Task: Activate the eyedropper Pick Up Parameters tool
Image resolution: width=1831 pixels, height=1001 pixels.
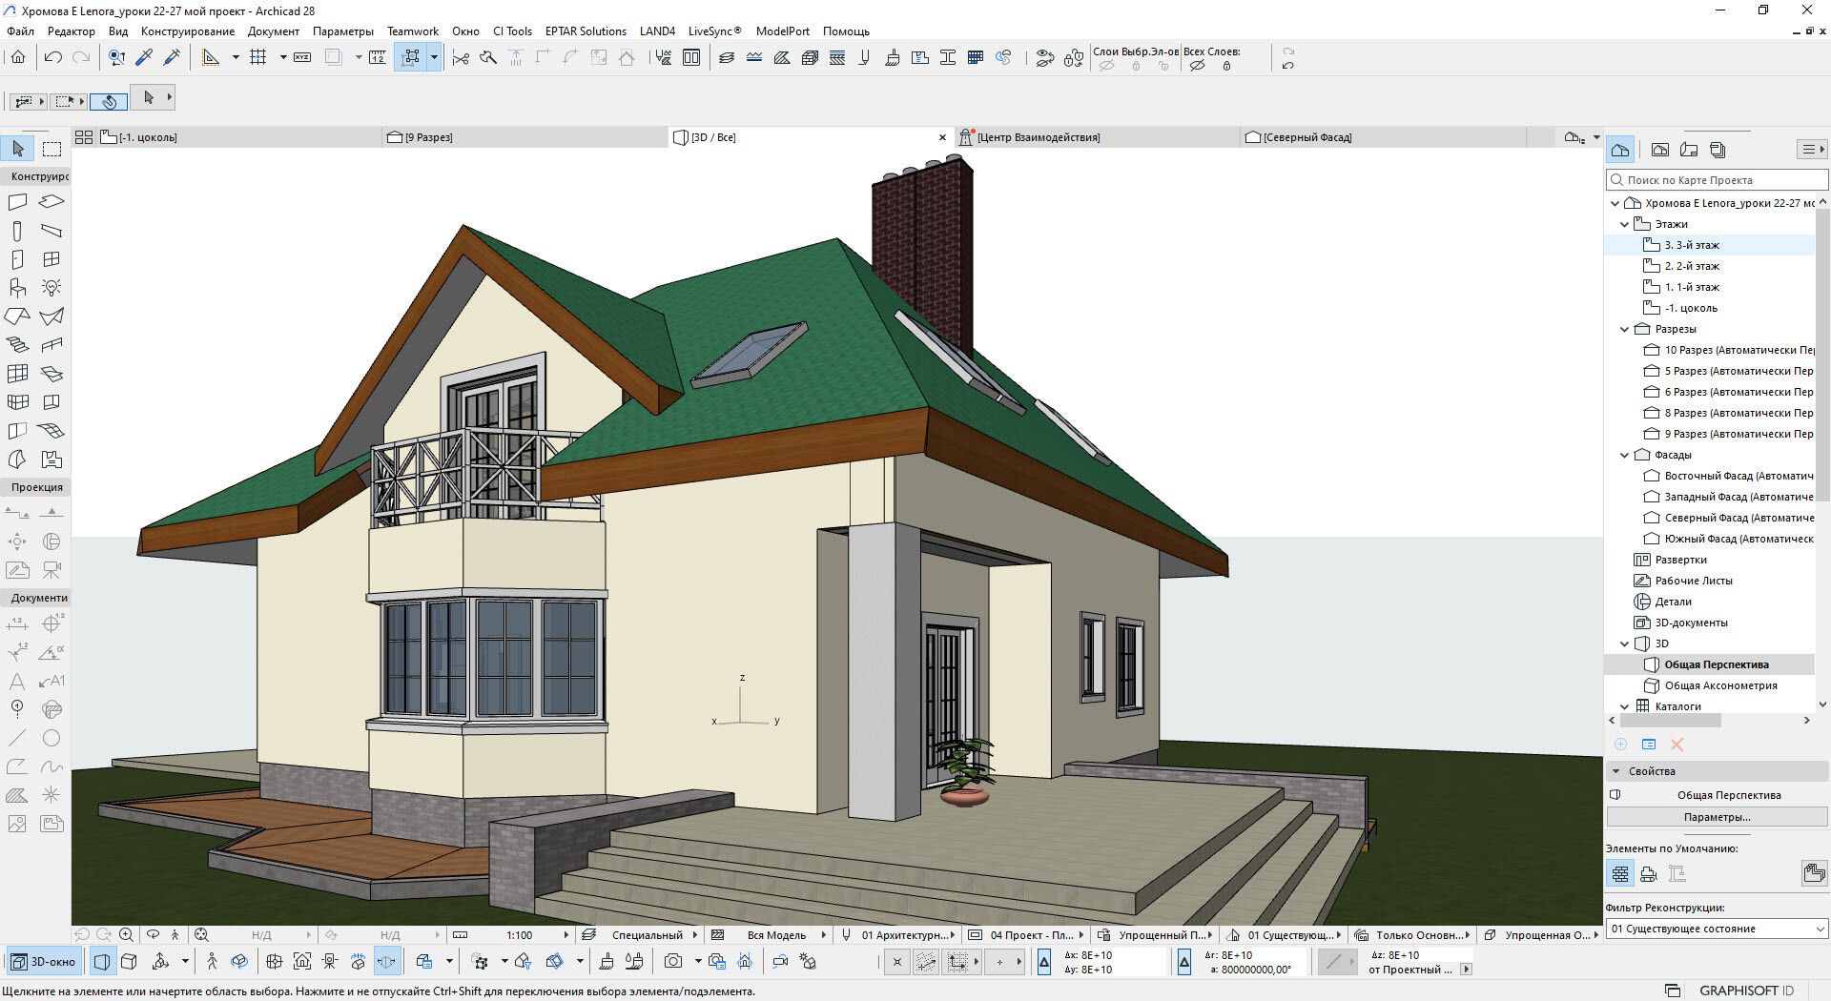Action: [144, 57]
